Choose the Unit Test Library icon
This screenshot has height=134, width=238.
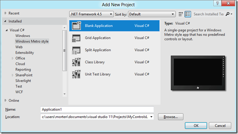76,74
